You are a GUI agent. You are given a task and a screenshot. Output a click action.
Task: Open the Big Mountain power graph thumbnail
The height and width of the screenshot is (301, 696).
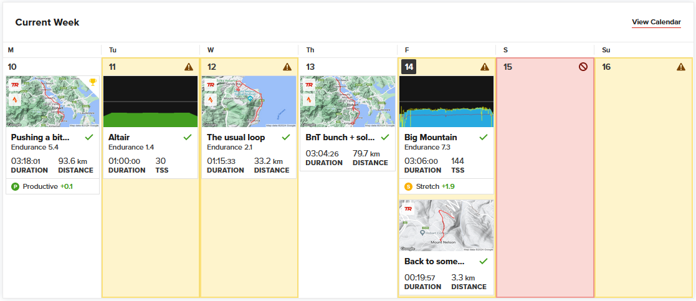click(x=446, y=102)
